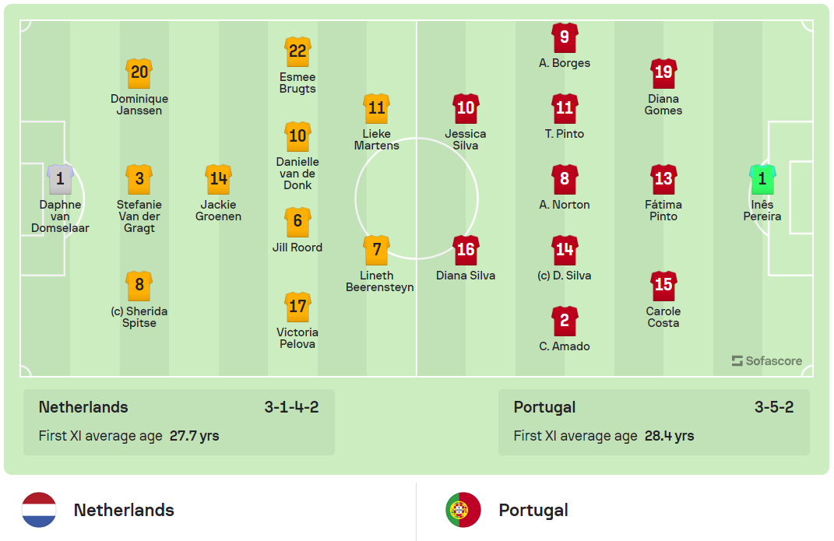Viewport: 834px width, 541px height.
Task: Open Jill Roord's number 6 jersey
Action: pos(297,223)
